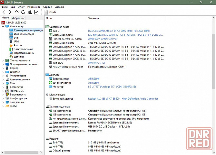Click the Конфигурация icon in tree
The width and height of the screenshot is (216, 155).
coord(7,98)
